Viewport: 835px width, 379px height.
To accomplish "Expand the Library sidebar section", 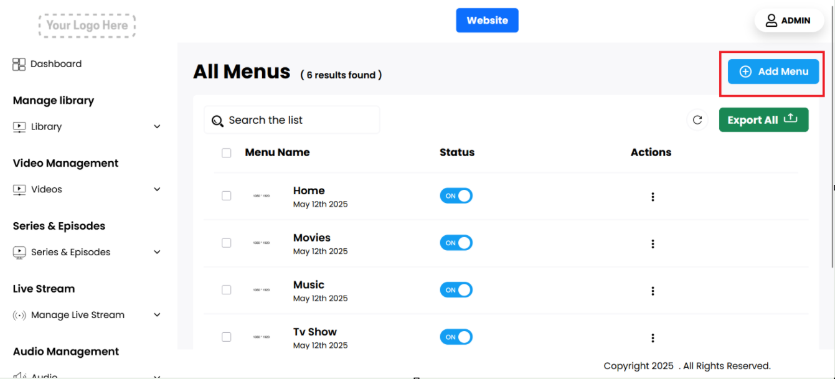I will (x=157, y=127).
